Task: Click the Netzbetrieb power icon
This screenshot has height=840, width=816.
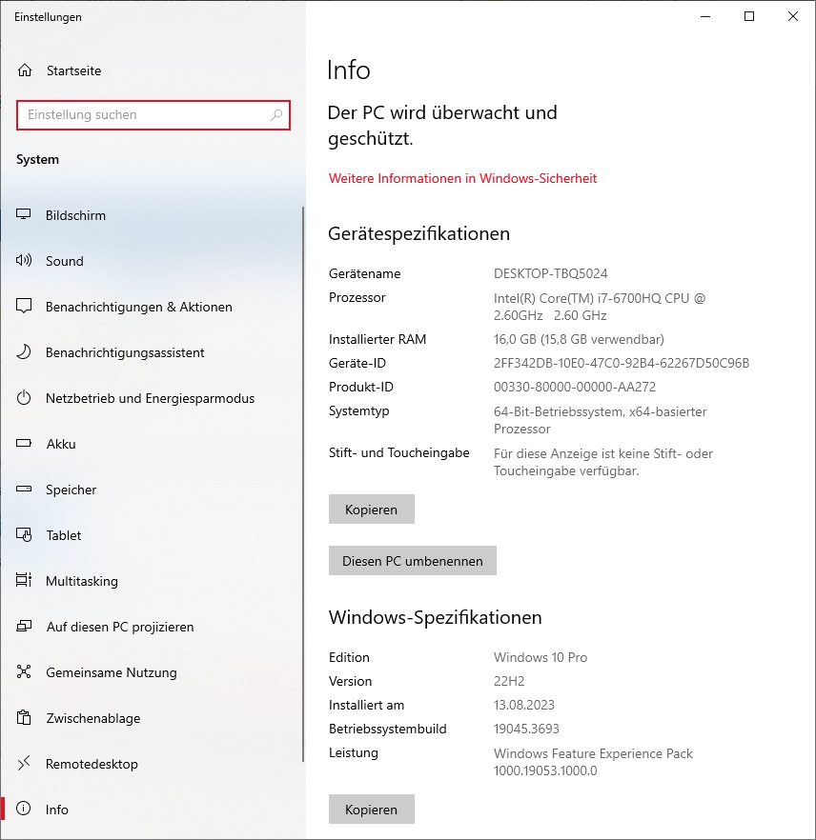Action: [x=24, y=398]
